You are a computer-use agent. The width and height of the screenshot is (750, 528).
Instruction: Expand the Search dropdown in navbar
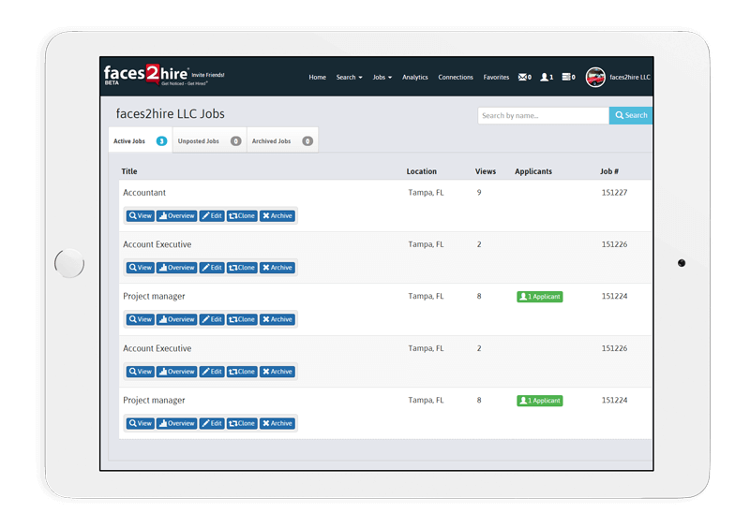coord(349,78)
